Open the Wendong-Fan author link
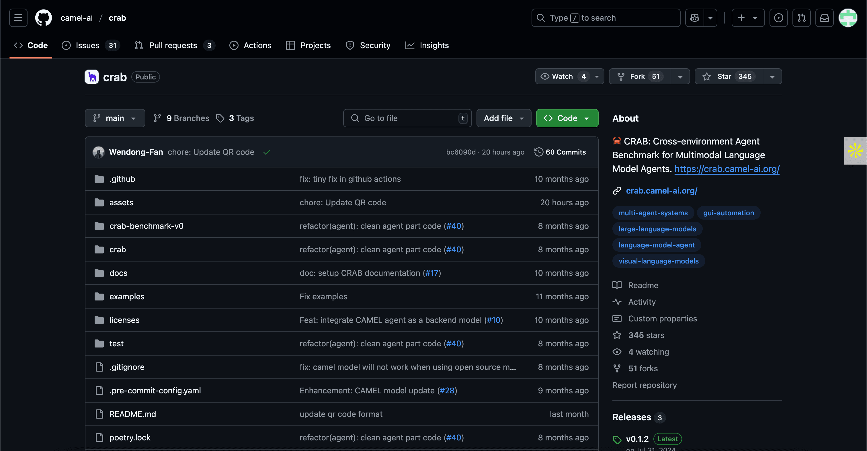This screenshot has height=451, width=867. pos(136,152)
